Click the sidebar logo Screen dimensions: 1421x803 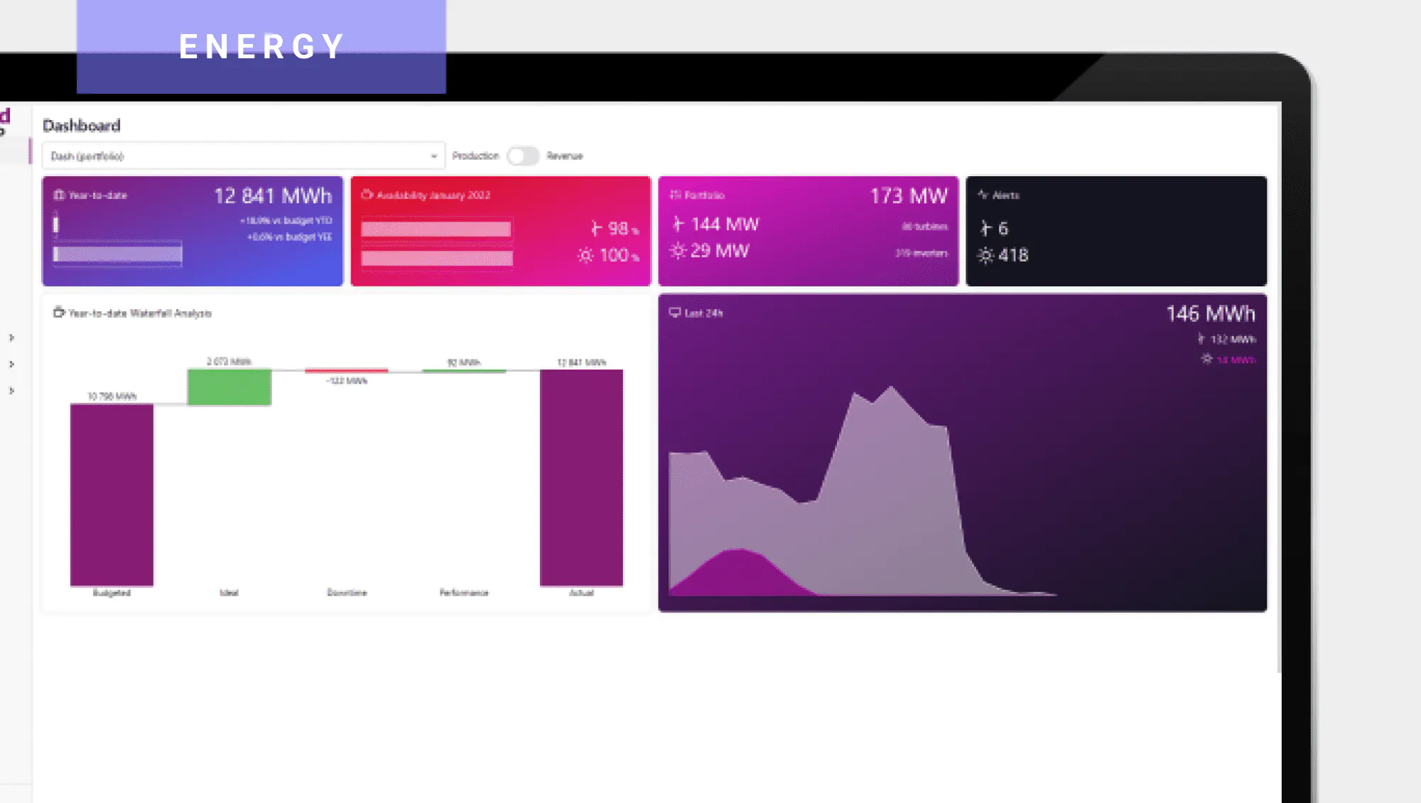[4, 120]
